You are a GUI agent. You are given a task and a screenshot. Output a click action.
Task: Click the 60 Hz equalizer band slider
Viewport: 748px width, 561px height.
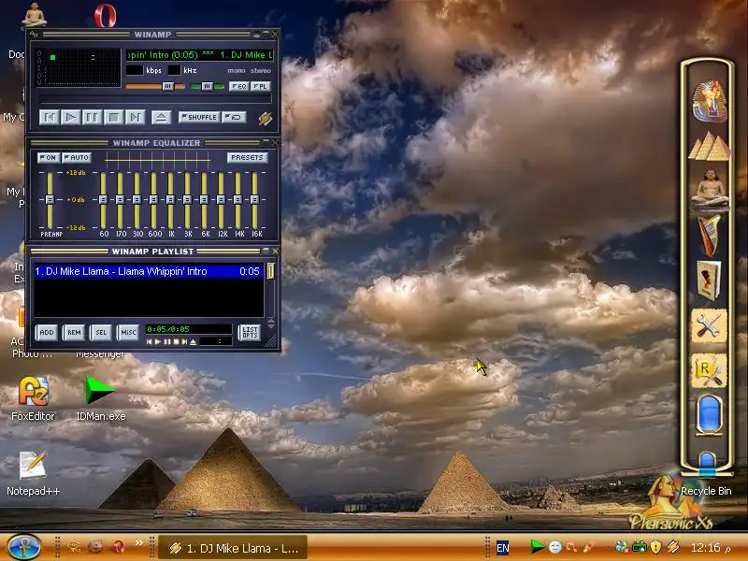[103, 199]
